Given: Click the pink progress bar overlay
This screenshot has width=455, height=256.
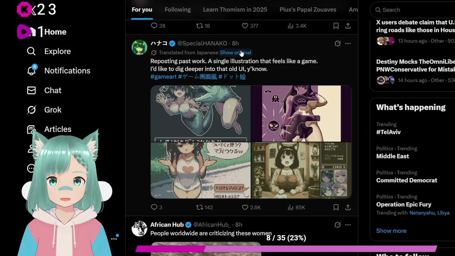Looking at the screenshot, I should click(x=286, y=249).
